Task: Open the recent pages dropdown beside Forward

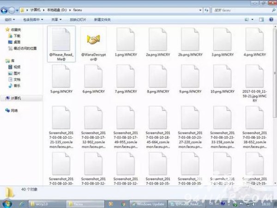Action: tap(17, 11)
